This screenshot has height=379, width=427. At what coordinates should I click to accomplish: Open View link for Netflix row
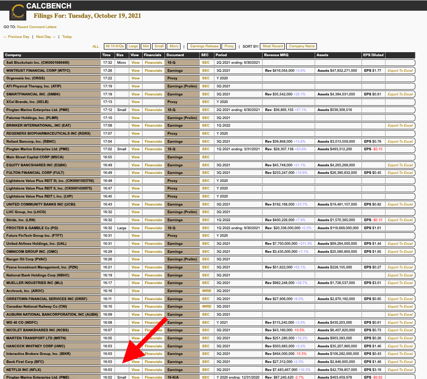point(135,370)
